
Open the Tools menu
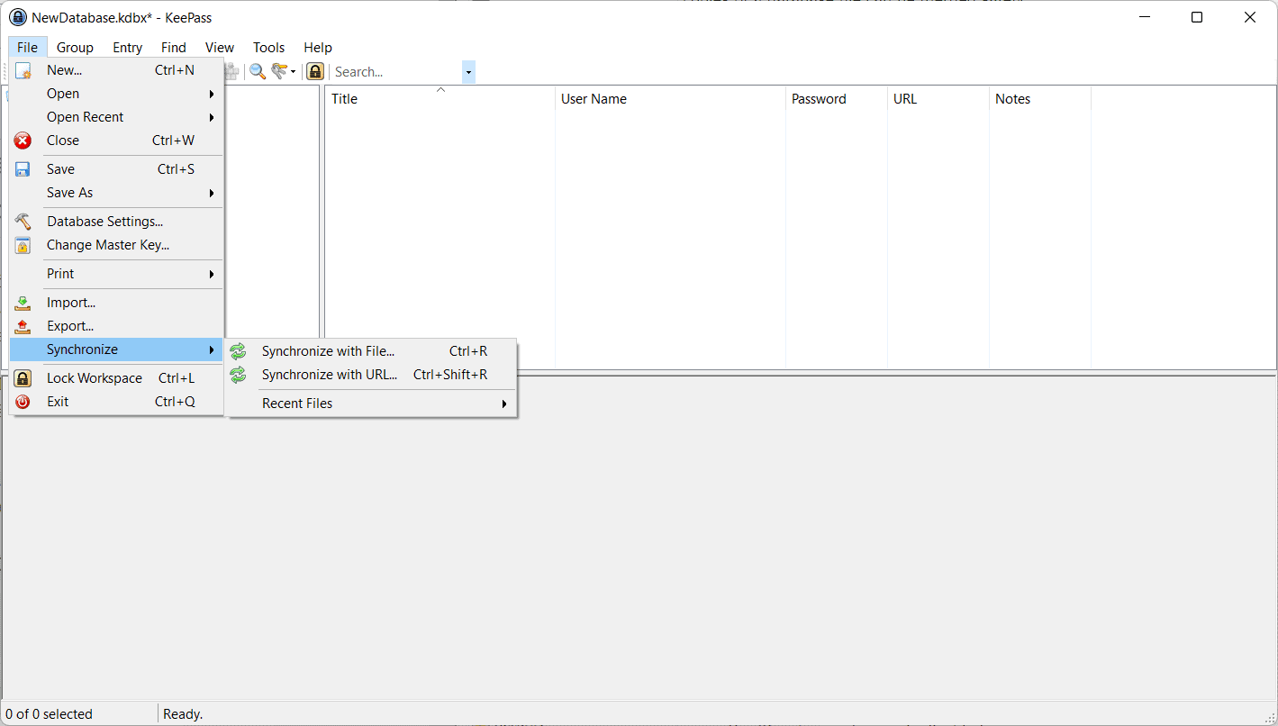pyautogui.click(x=268, y=48)
